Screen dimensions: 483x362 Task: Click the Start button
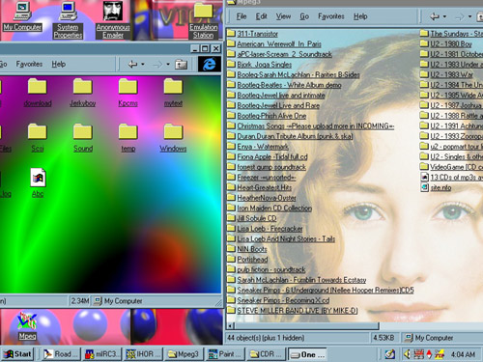(x=17, y=354)
